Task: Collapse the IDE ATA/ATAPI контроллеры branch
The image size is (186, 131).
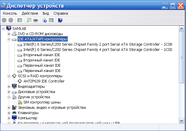Action: [9, 39]
